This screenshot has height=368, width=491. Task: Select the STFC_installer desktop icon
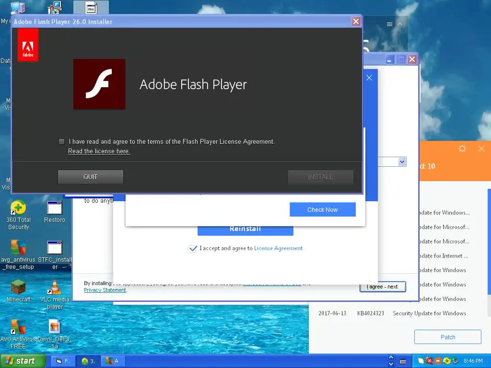[55, 255]
